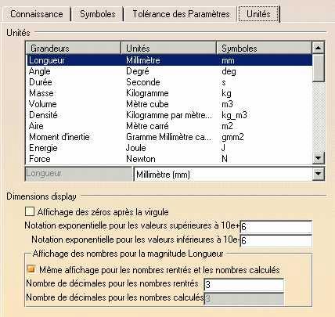Click the Grandeurs column header
This screenshot has height=317, width=335.
click(x=74, y=49)
